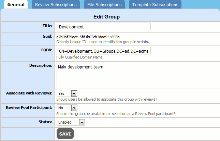Viewport: 220px width, 141px height.
Task: Click the Guid value text
Action: point(88,37)
